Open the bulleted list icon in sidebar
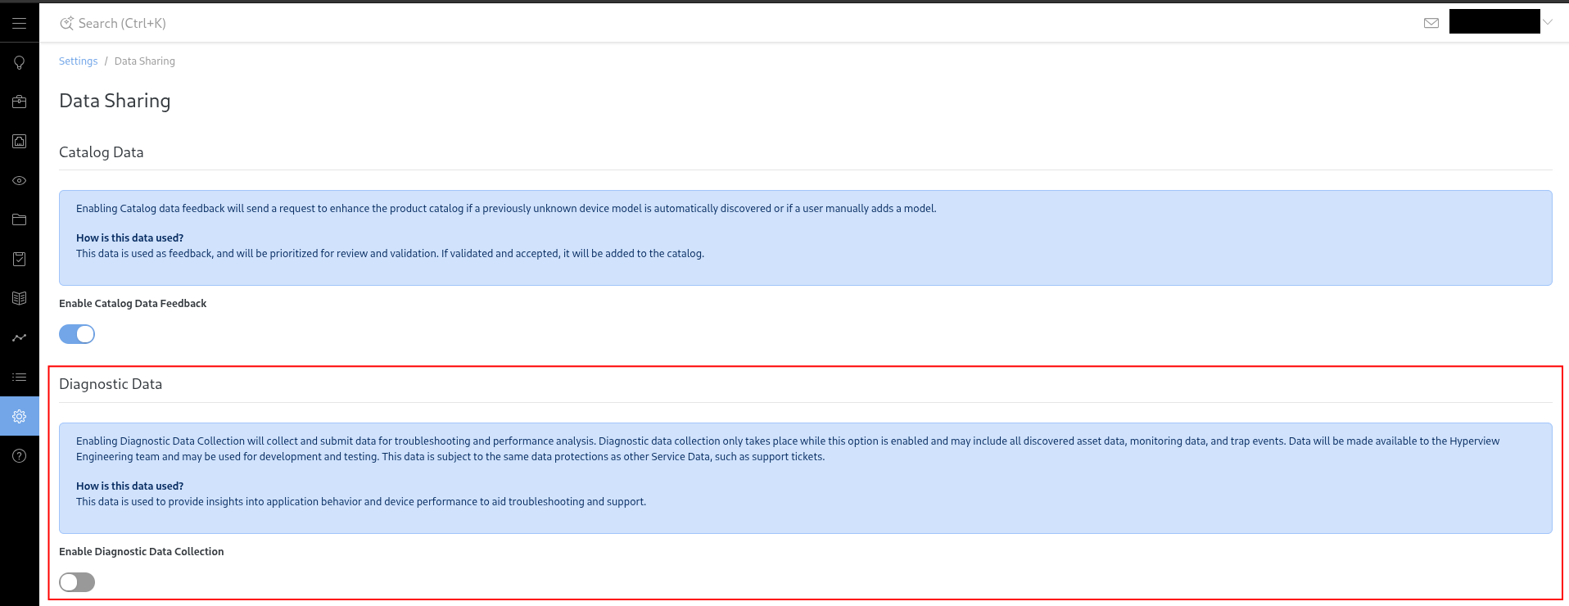This screenshot has height=606, width=1569. tap(20, 377)
